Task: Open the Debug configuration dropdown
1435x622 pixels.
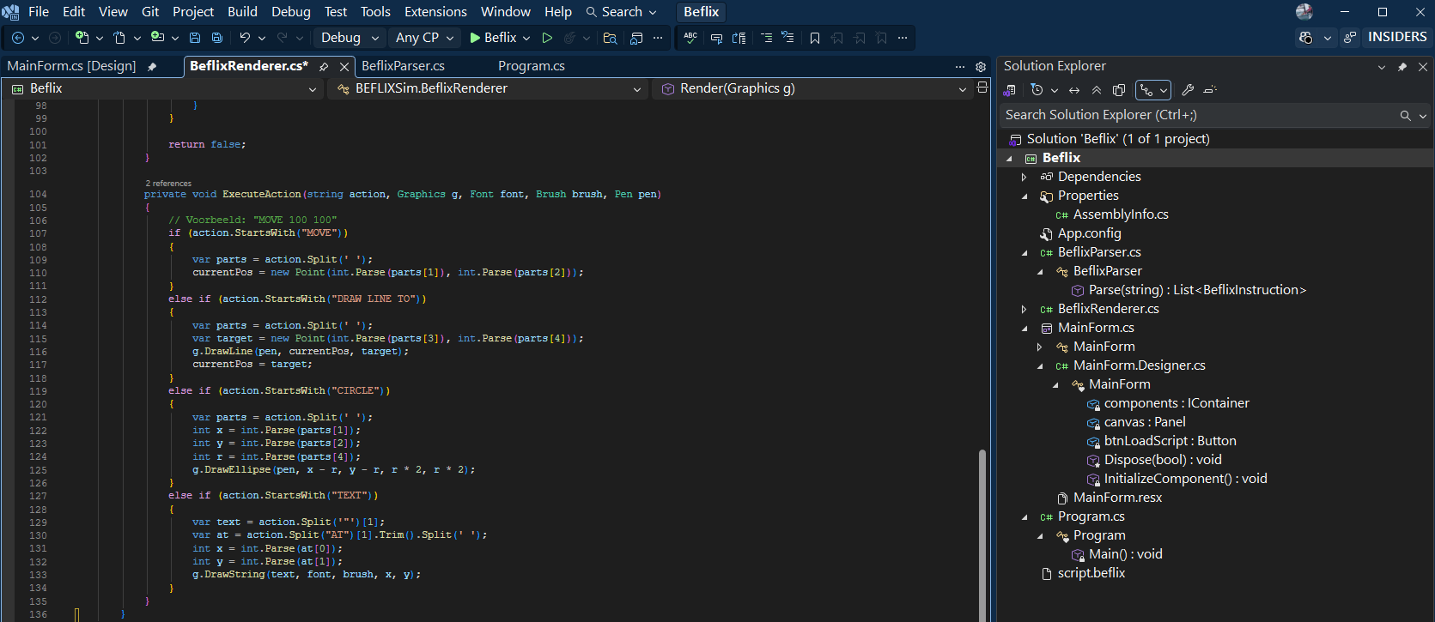Action: (x=350, y=38)
